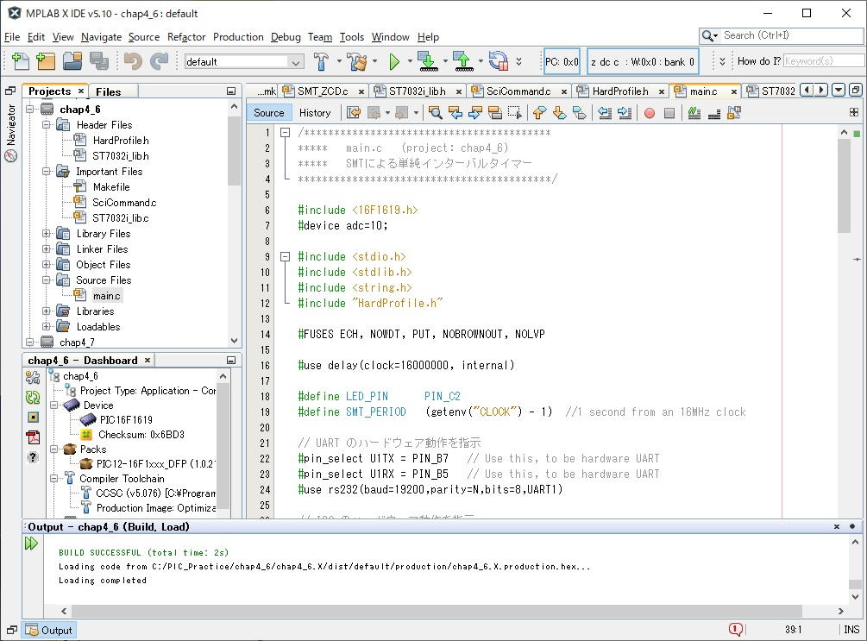Click the Debug Project icon

[498, 61]
